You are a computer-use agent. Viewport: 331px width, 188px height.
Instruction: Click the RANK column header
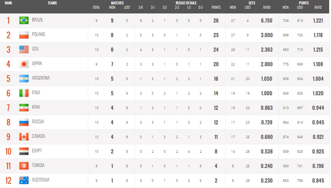click(8, 3)
